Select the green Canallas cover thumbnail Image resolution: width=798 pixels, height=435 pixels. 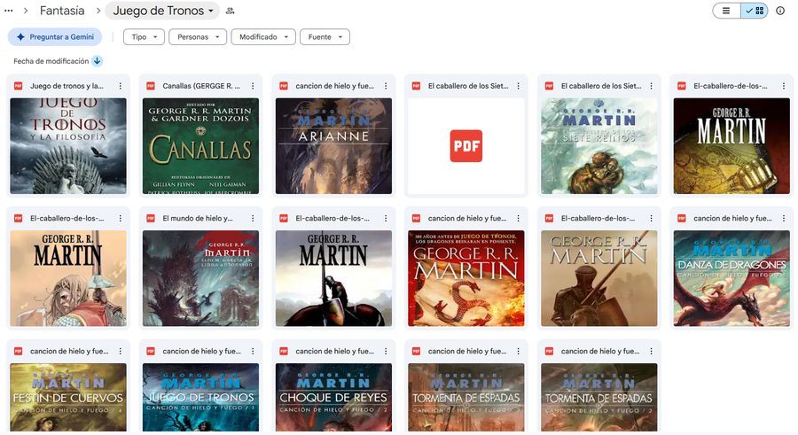click(201, 146)
